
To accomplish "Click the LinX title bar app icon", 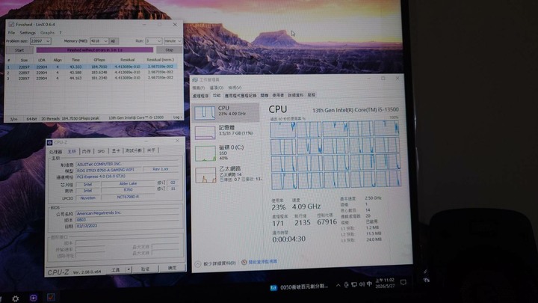I will pyautogui.click(x=11, y=25).
